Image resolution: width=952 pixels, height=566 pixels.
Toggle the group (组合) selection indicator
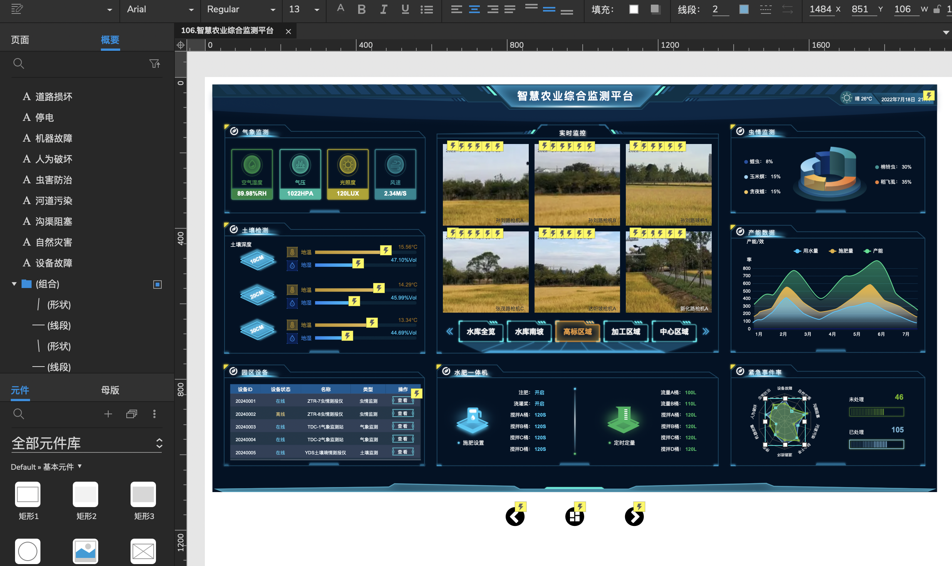click(x=157, y=284)
